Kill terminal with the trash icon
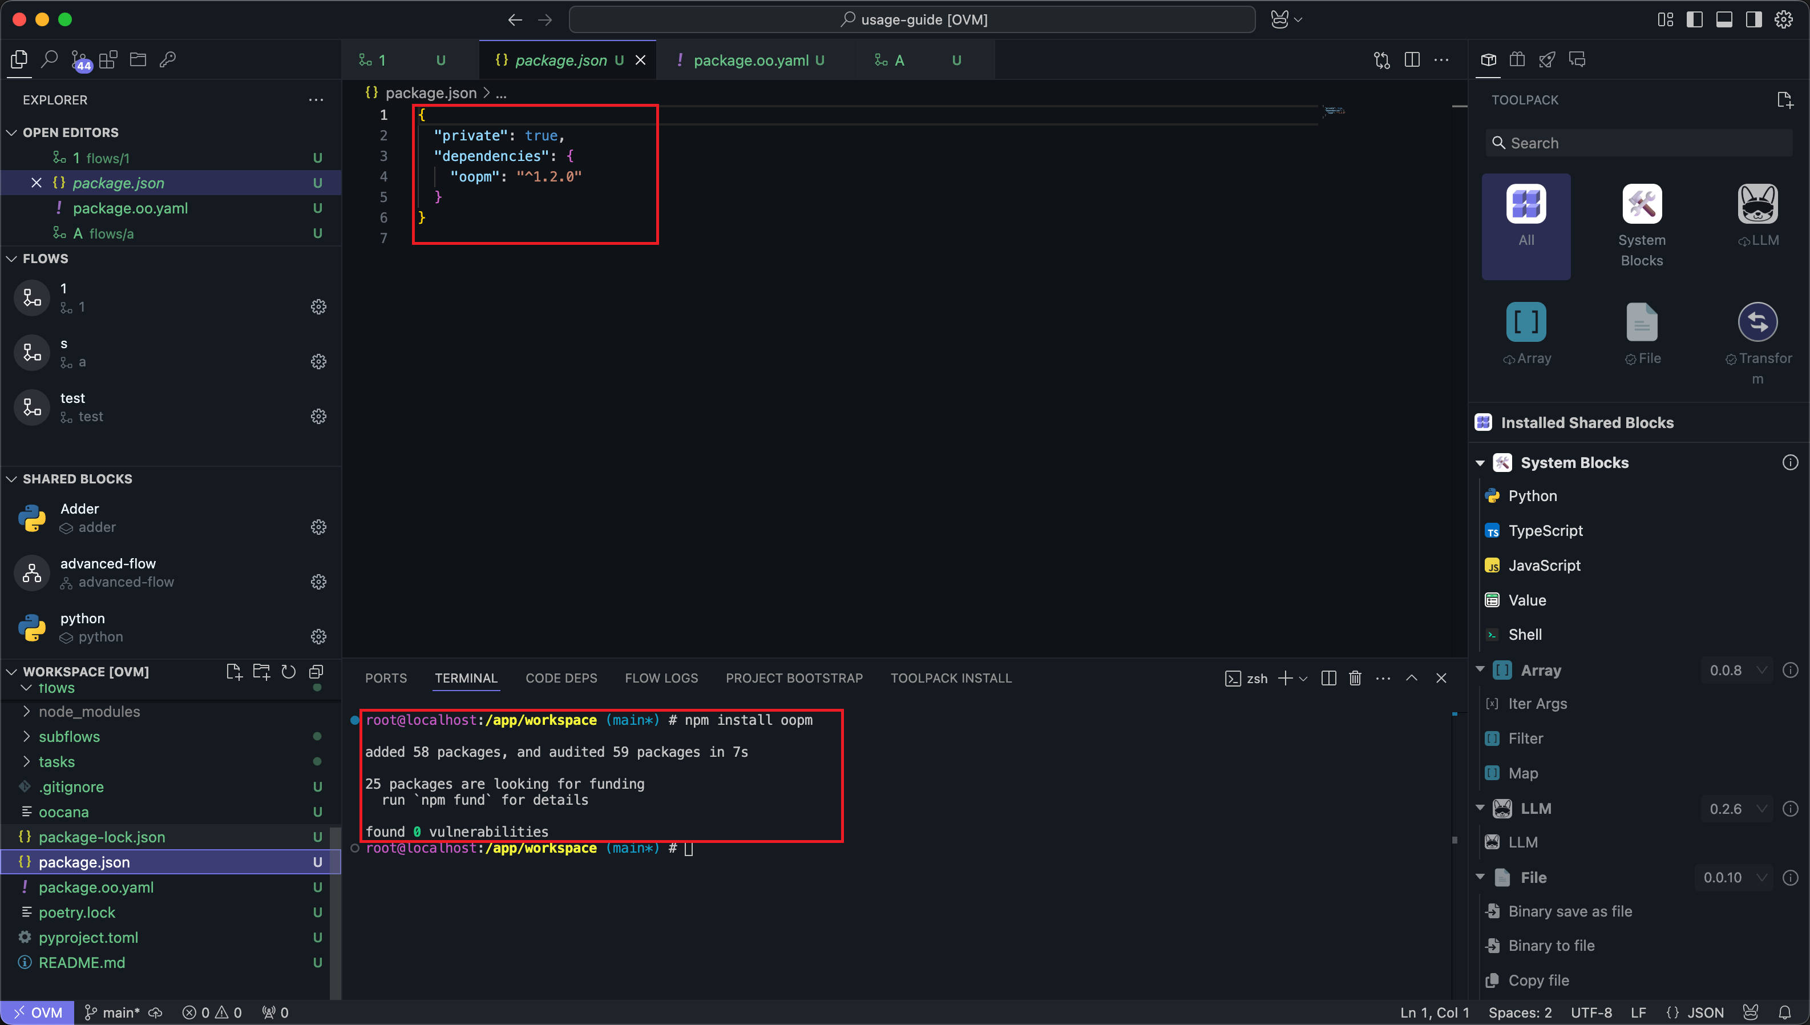The height and width of the screenshot is (1025, 1810). pyautogui.click(x=1355, y=678)
